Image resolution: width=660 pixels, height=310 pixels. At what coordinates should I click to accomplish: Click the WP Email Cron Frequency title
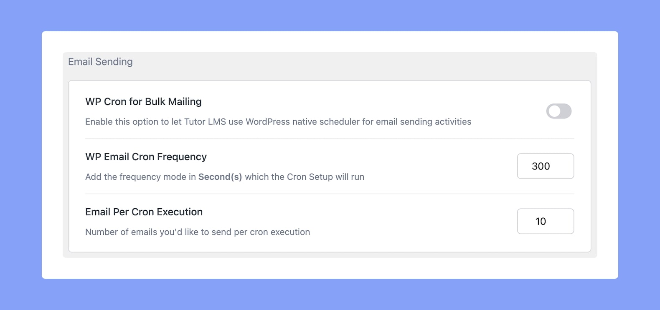coord(146,156)
